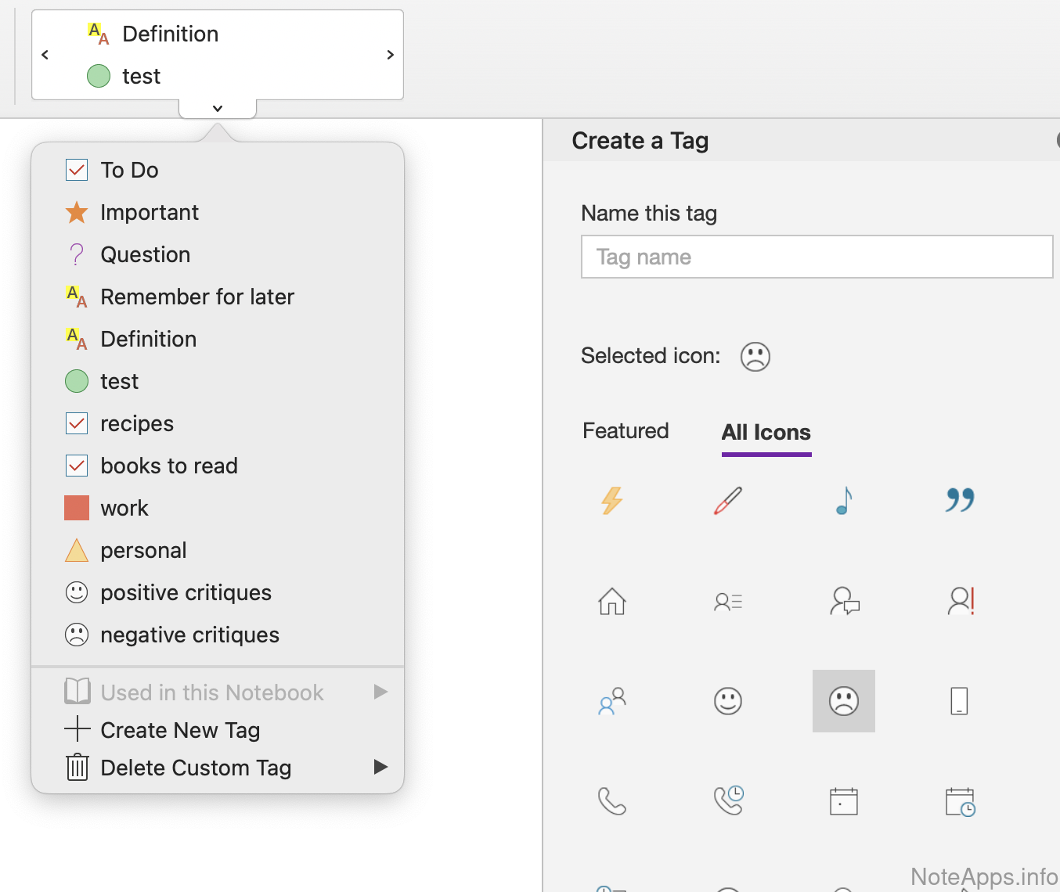This screenshot has width=1060, height=892.
Task: Select the blue quotation marks icon
Action: [959, 499]
